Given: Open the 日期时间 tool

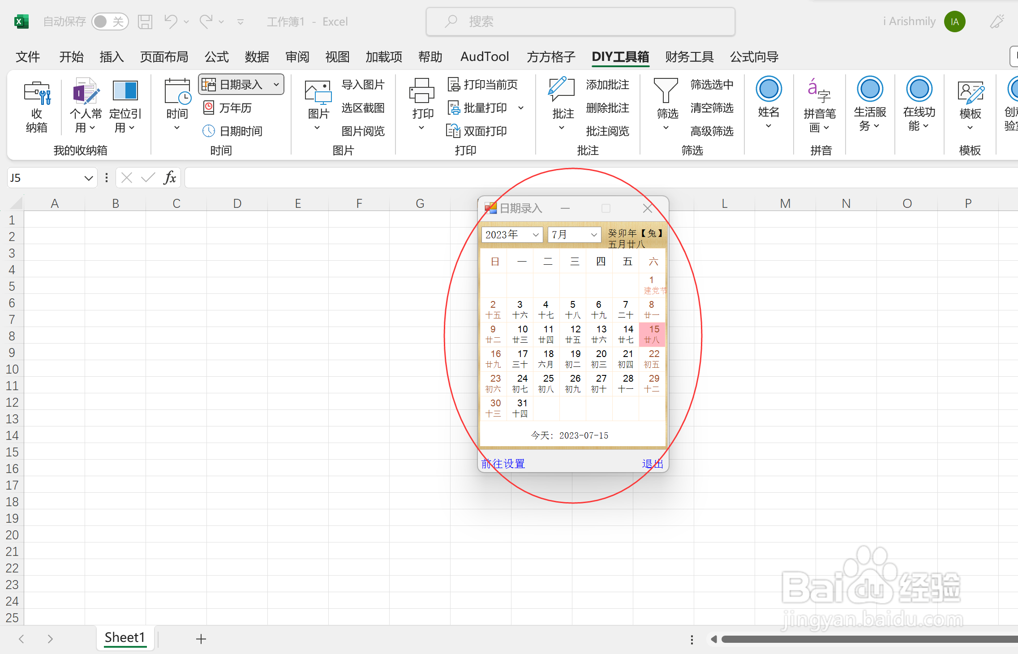Looking at the screenshot, I should click(x=233, y=131).
